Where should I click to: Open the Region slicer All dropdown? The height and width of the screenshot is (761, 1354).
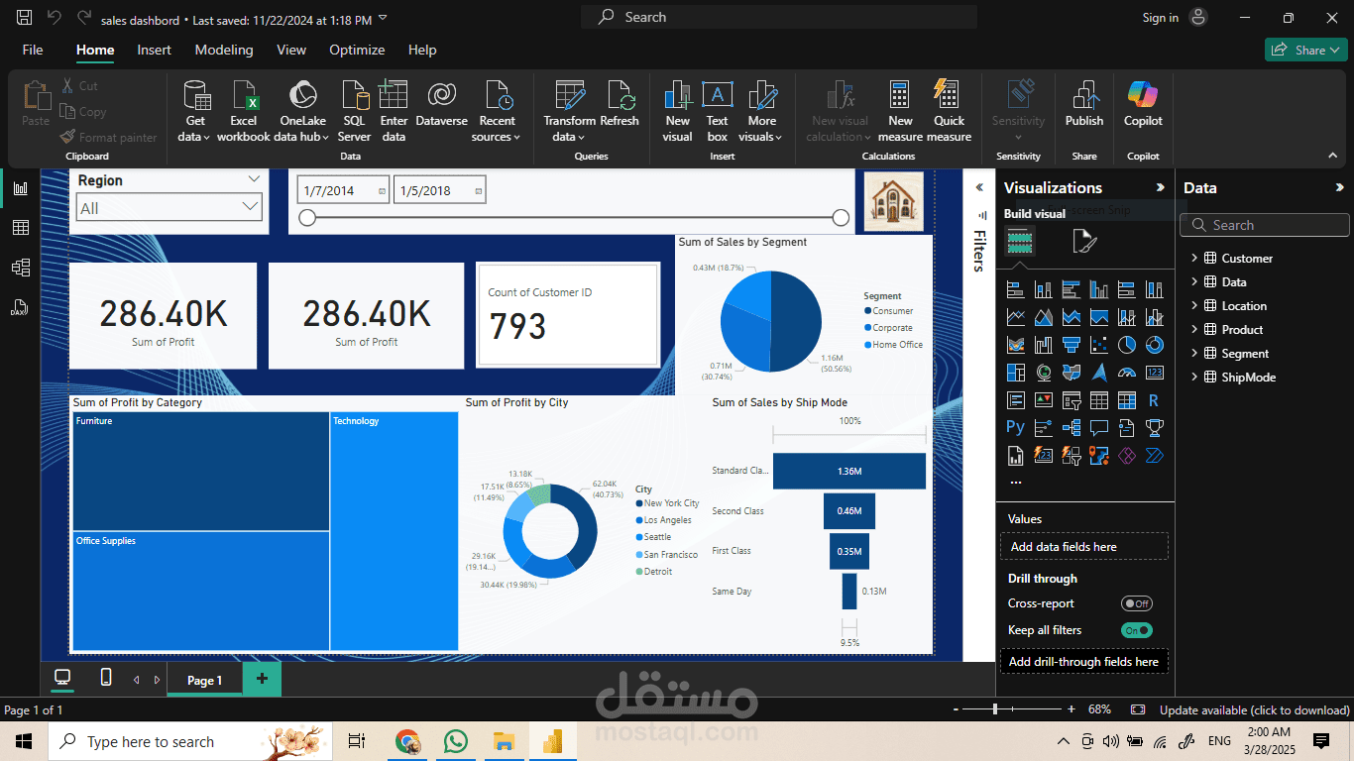(169, 207)
